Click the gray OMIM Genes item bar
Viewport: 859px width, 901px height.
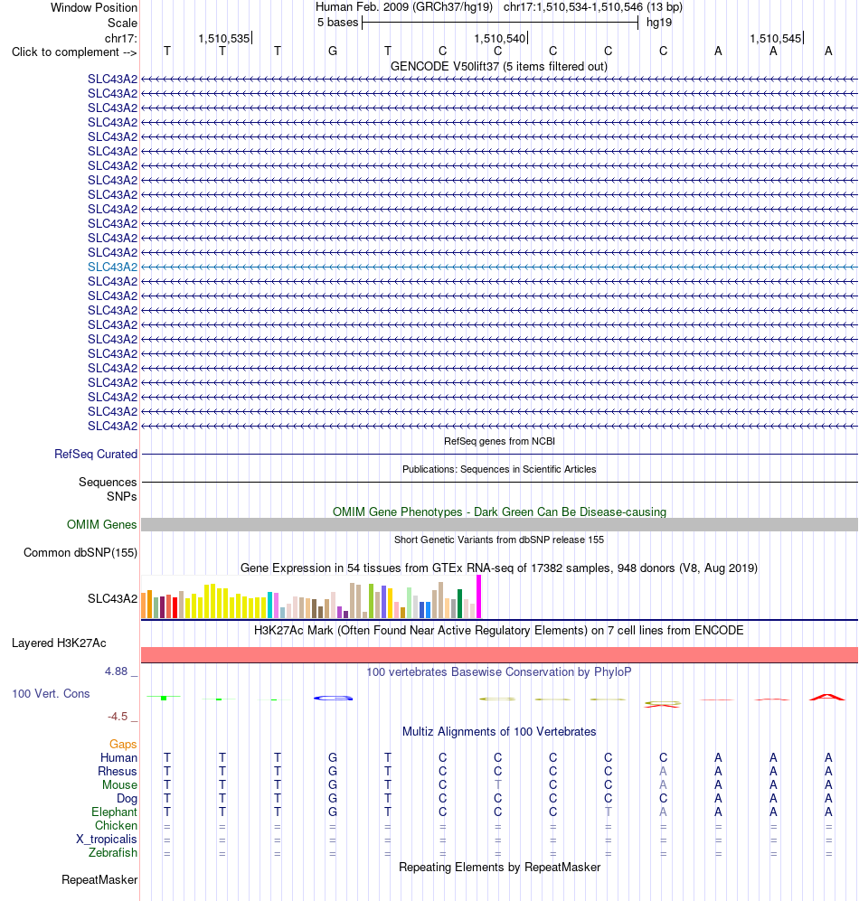(x=499, y=524)
